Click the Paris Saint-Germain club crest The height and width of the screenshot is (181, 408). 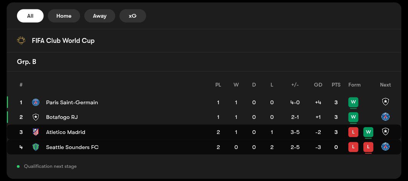[x=36, y=102]
